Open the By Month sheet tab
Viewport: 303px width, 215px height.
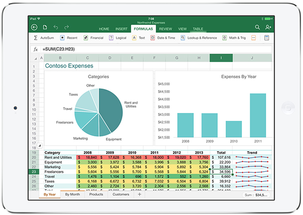tap(73, 195)
